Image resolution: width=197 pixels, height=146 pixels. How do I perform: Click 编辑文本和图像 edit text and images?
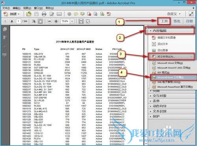coord(166,38)
